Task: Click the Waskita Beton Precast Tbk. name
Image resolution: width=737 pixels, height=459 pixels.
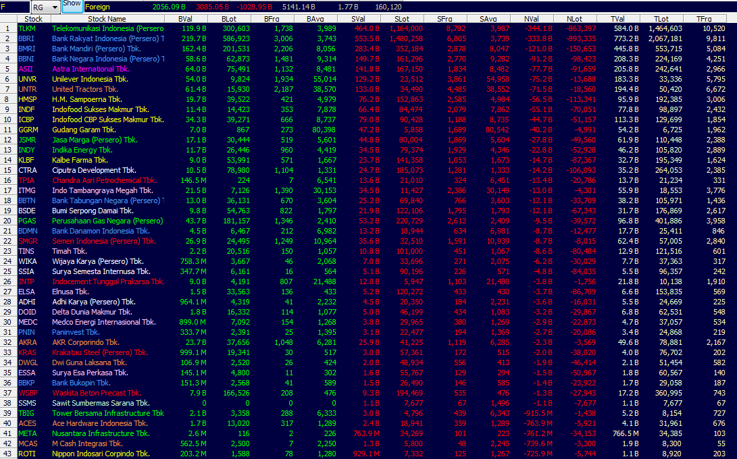Action: tap(97, 393)
